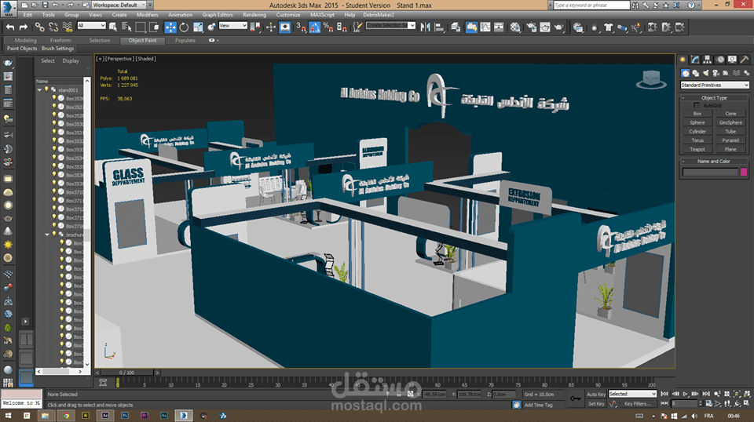
Task: Enable the AutoGrid checkbox
Action: tap(697, 106)
